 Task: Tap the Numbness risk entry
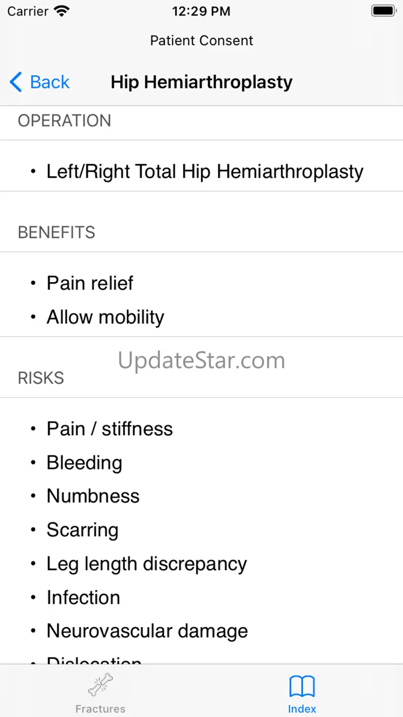(x=93, y=496)
